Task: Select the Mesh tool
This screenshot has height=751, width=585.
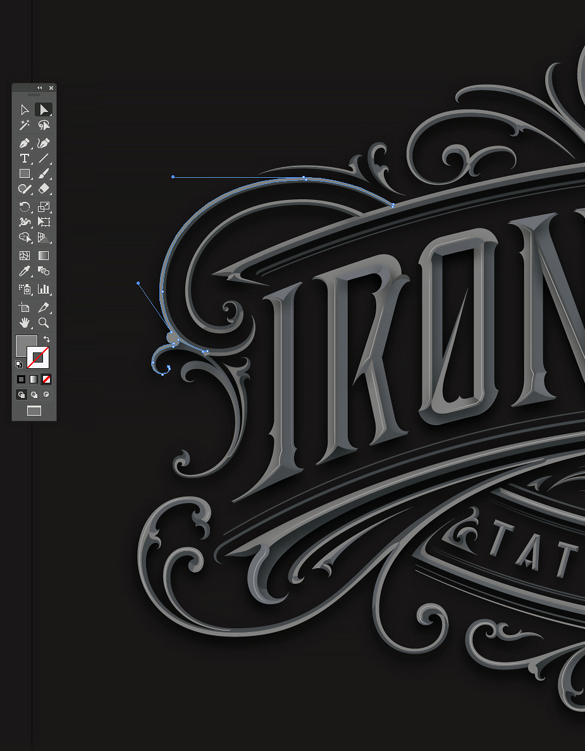Action: point(25,256)
